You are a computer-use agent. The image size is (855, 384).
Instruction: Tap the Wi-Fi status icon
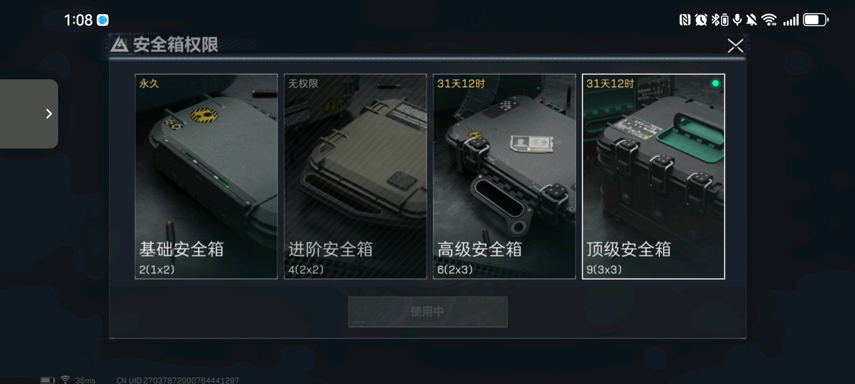pyautogui.click(x=769, y=20)
